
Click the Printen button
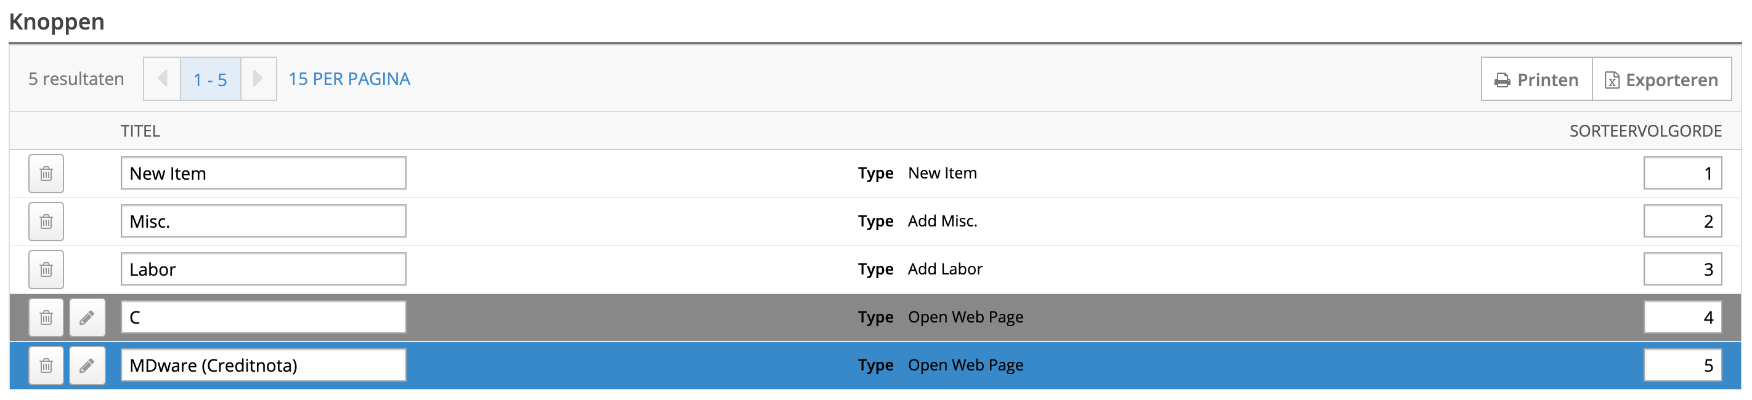[x=1536, y=79]
